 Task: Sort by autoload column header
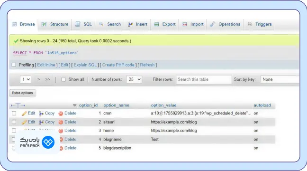262,105
